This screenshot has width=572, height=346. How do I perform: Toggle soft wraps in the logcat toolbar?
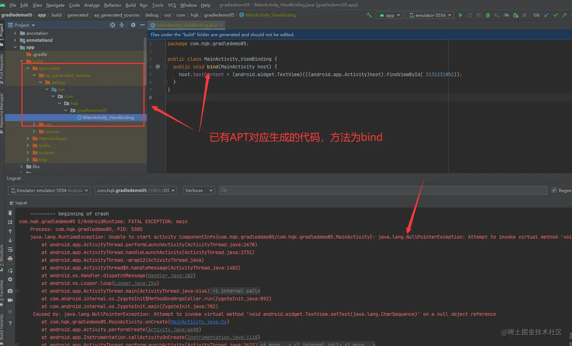click(10, 249)
